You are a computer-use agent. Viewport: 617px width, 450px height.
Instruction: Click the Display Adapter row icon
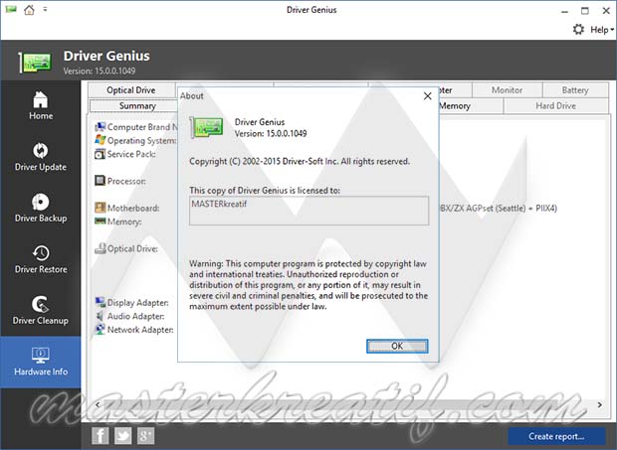100,302
